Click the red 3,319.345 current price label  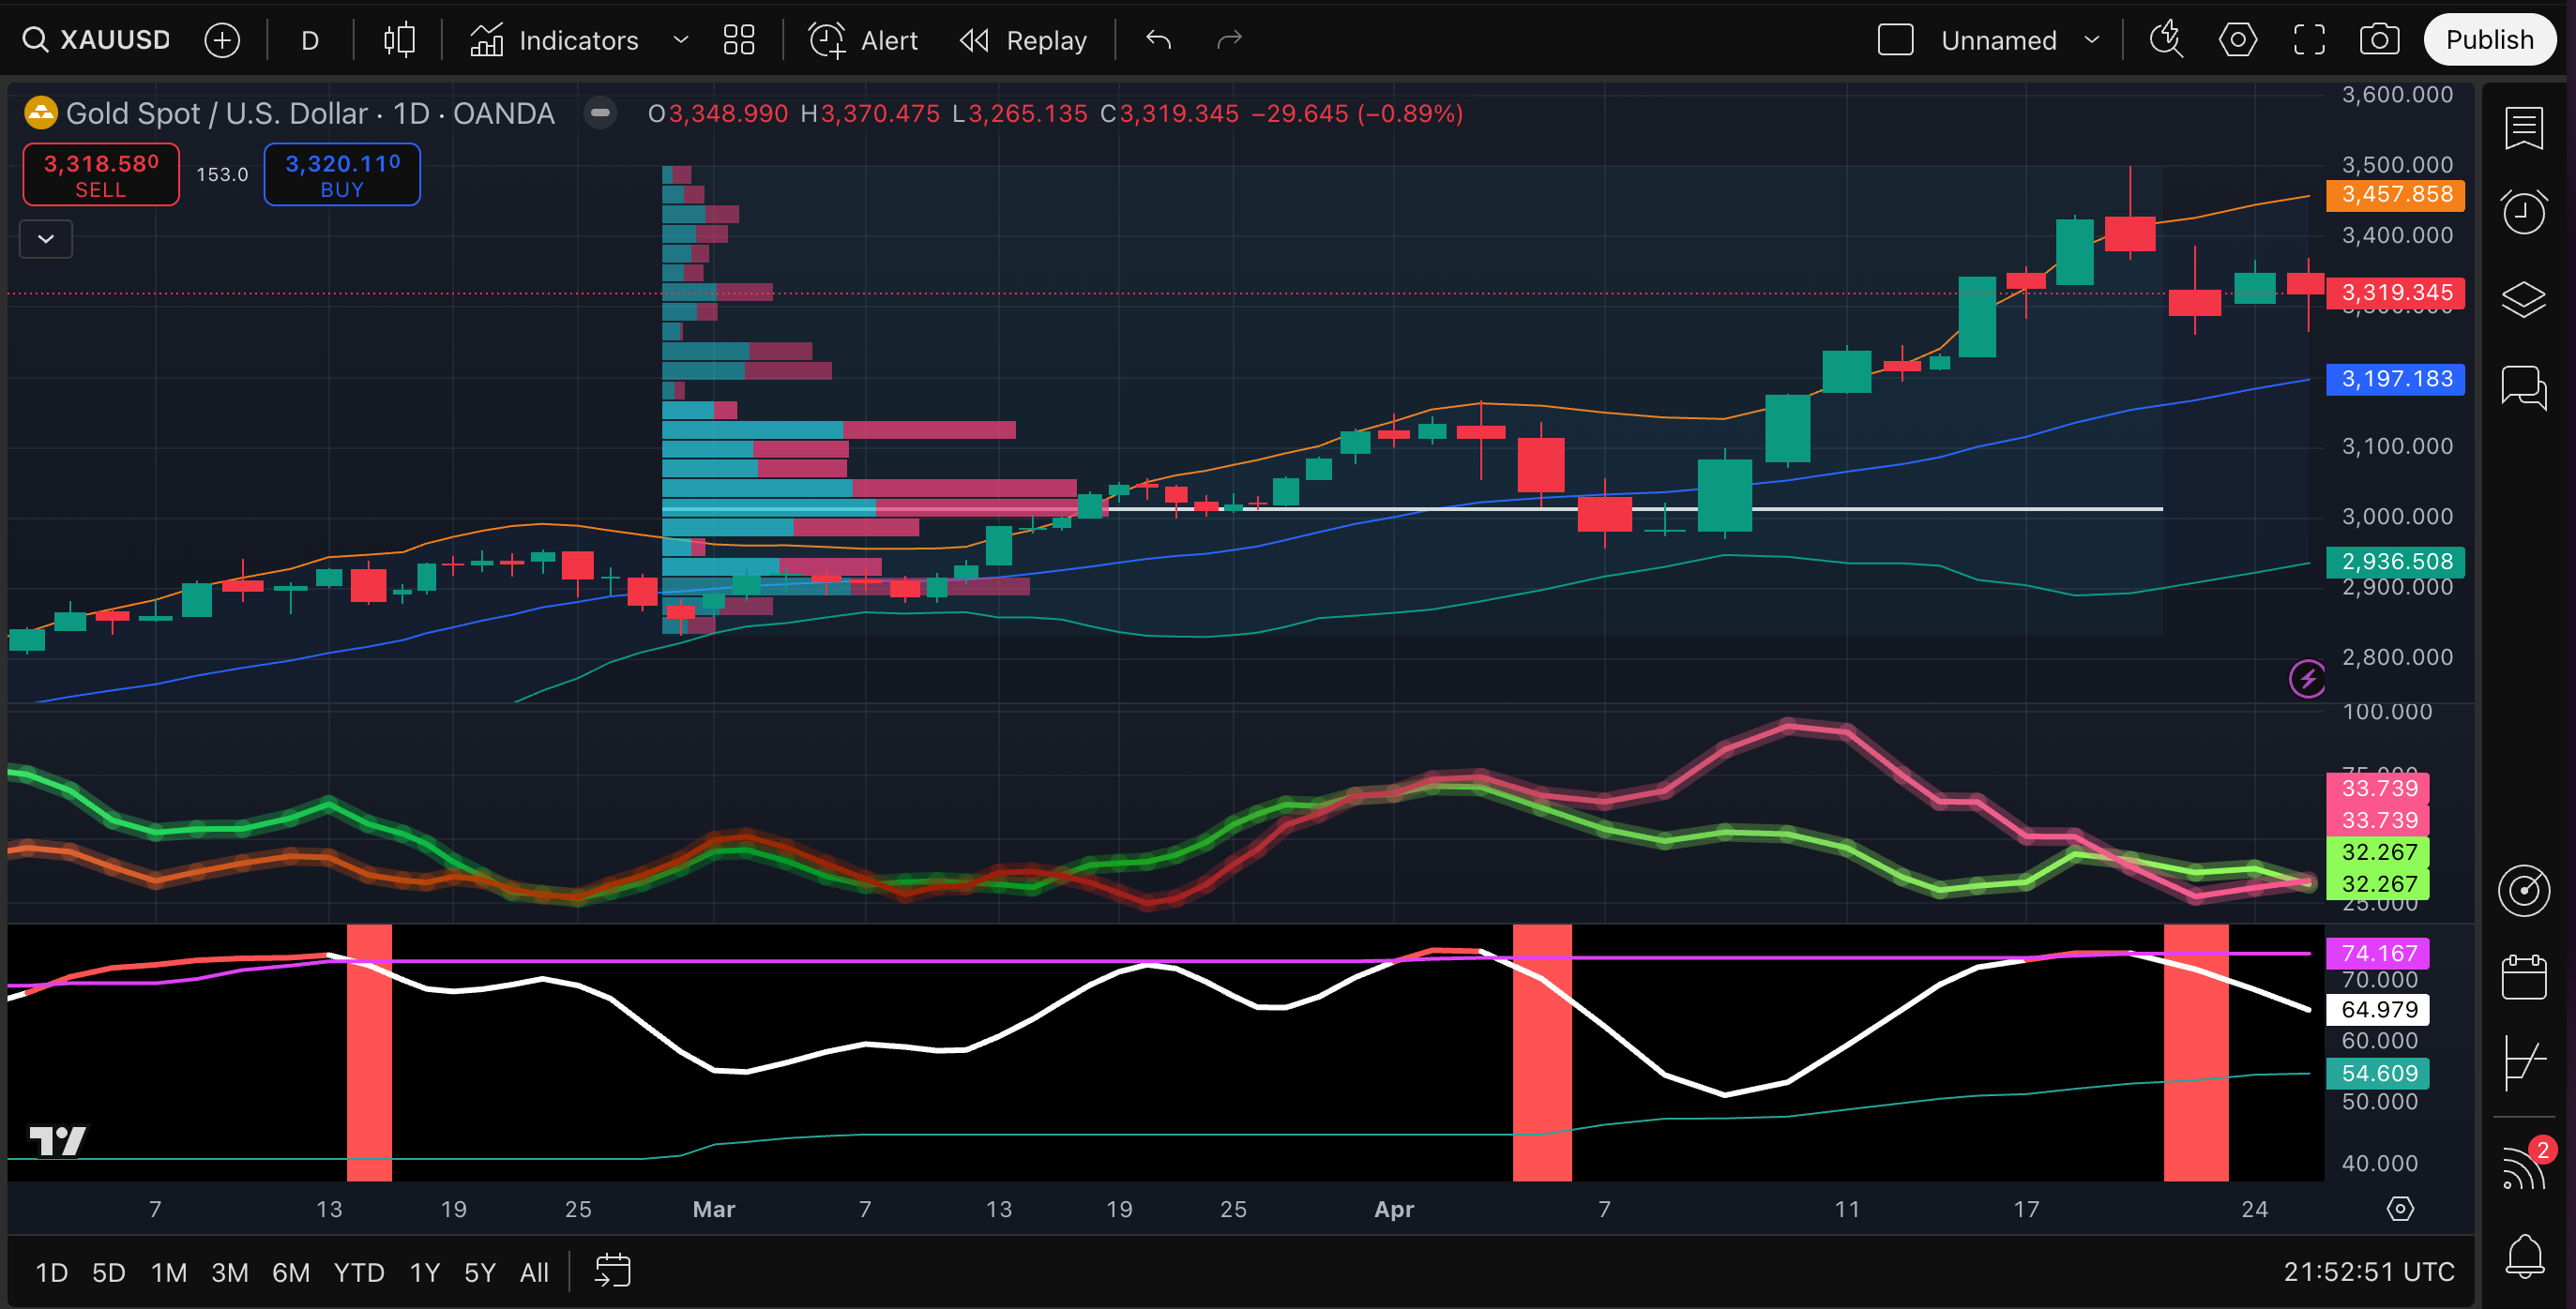click(2396, 293)
